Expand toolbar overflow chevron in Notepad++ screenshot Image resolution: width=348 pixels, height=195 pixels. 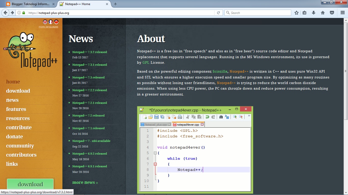tap(249, 116)
